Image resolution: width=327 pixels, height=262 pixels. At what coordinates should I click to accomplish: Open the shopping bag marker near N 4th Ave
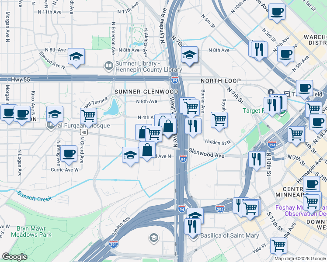click(168, 126)
